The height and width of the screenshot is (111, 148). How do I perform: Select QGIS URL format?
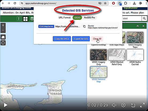click(x=77, y=18)
